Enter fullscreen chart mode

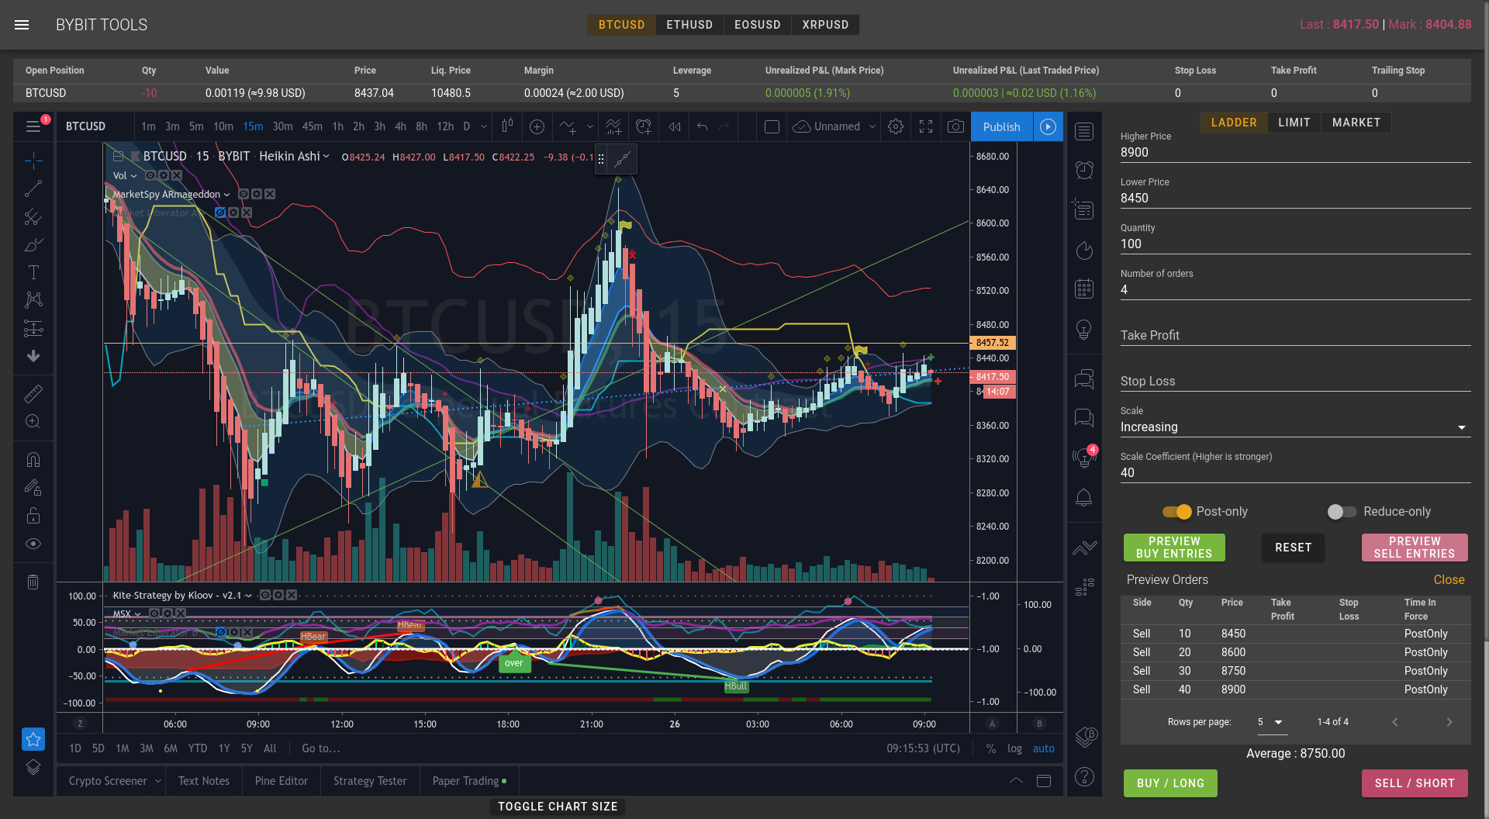click(926, 126)
